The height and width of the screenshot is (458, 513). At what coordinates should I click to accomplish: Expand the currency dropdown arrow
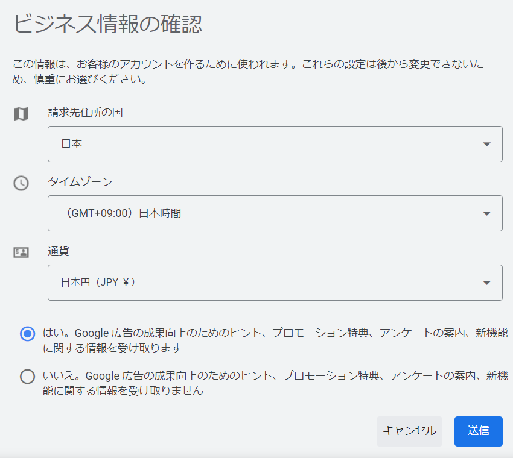click(x=486, y=283)
